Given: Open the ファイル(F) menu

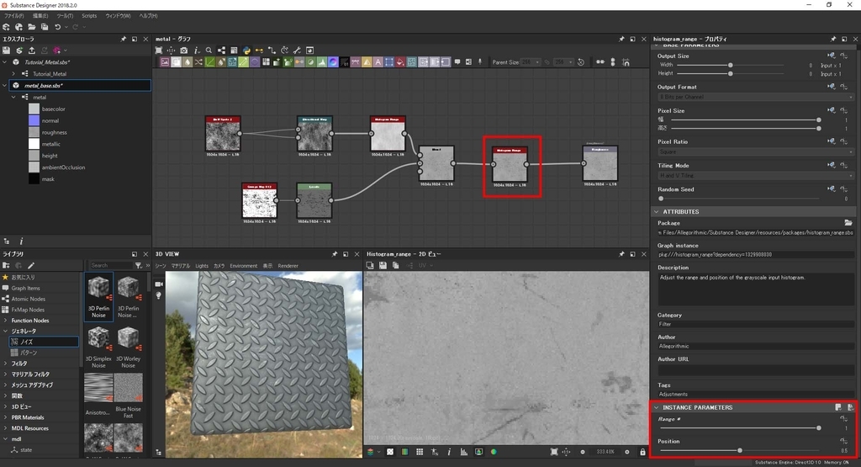Looking at the screenshot, I should coord(13,16).
